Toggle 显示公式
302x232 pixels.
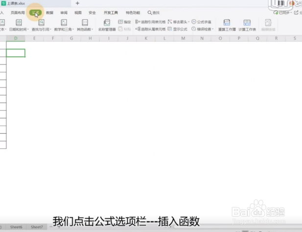(x=177, y=29)
